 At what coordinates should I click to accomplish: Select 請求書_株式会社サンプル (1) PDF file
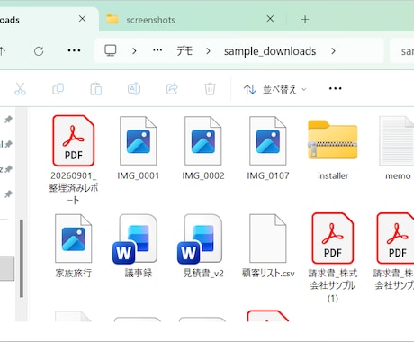pos(333,258)
